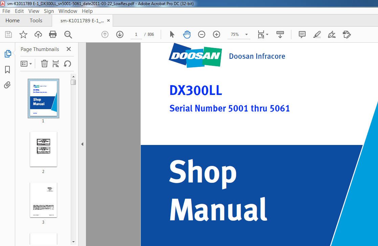The width and height of the screenshot is (378, 246).
Task: Click thumbnail scrollbar up arrow
Action: [x=73, y=77]
